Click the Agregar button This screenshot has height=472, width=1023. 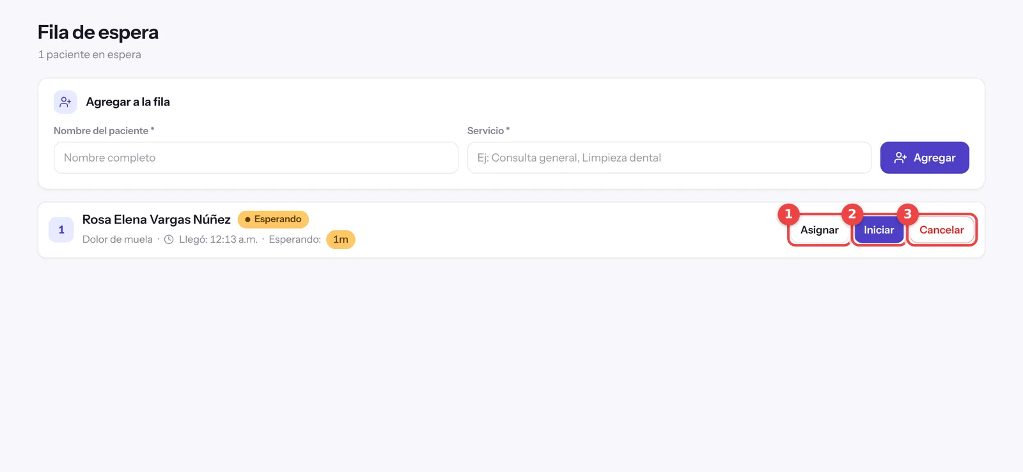tap(925, 158)
